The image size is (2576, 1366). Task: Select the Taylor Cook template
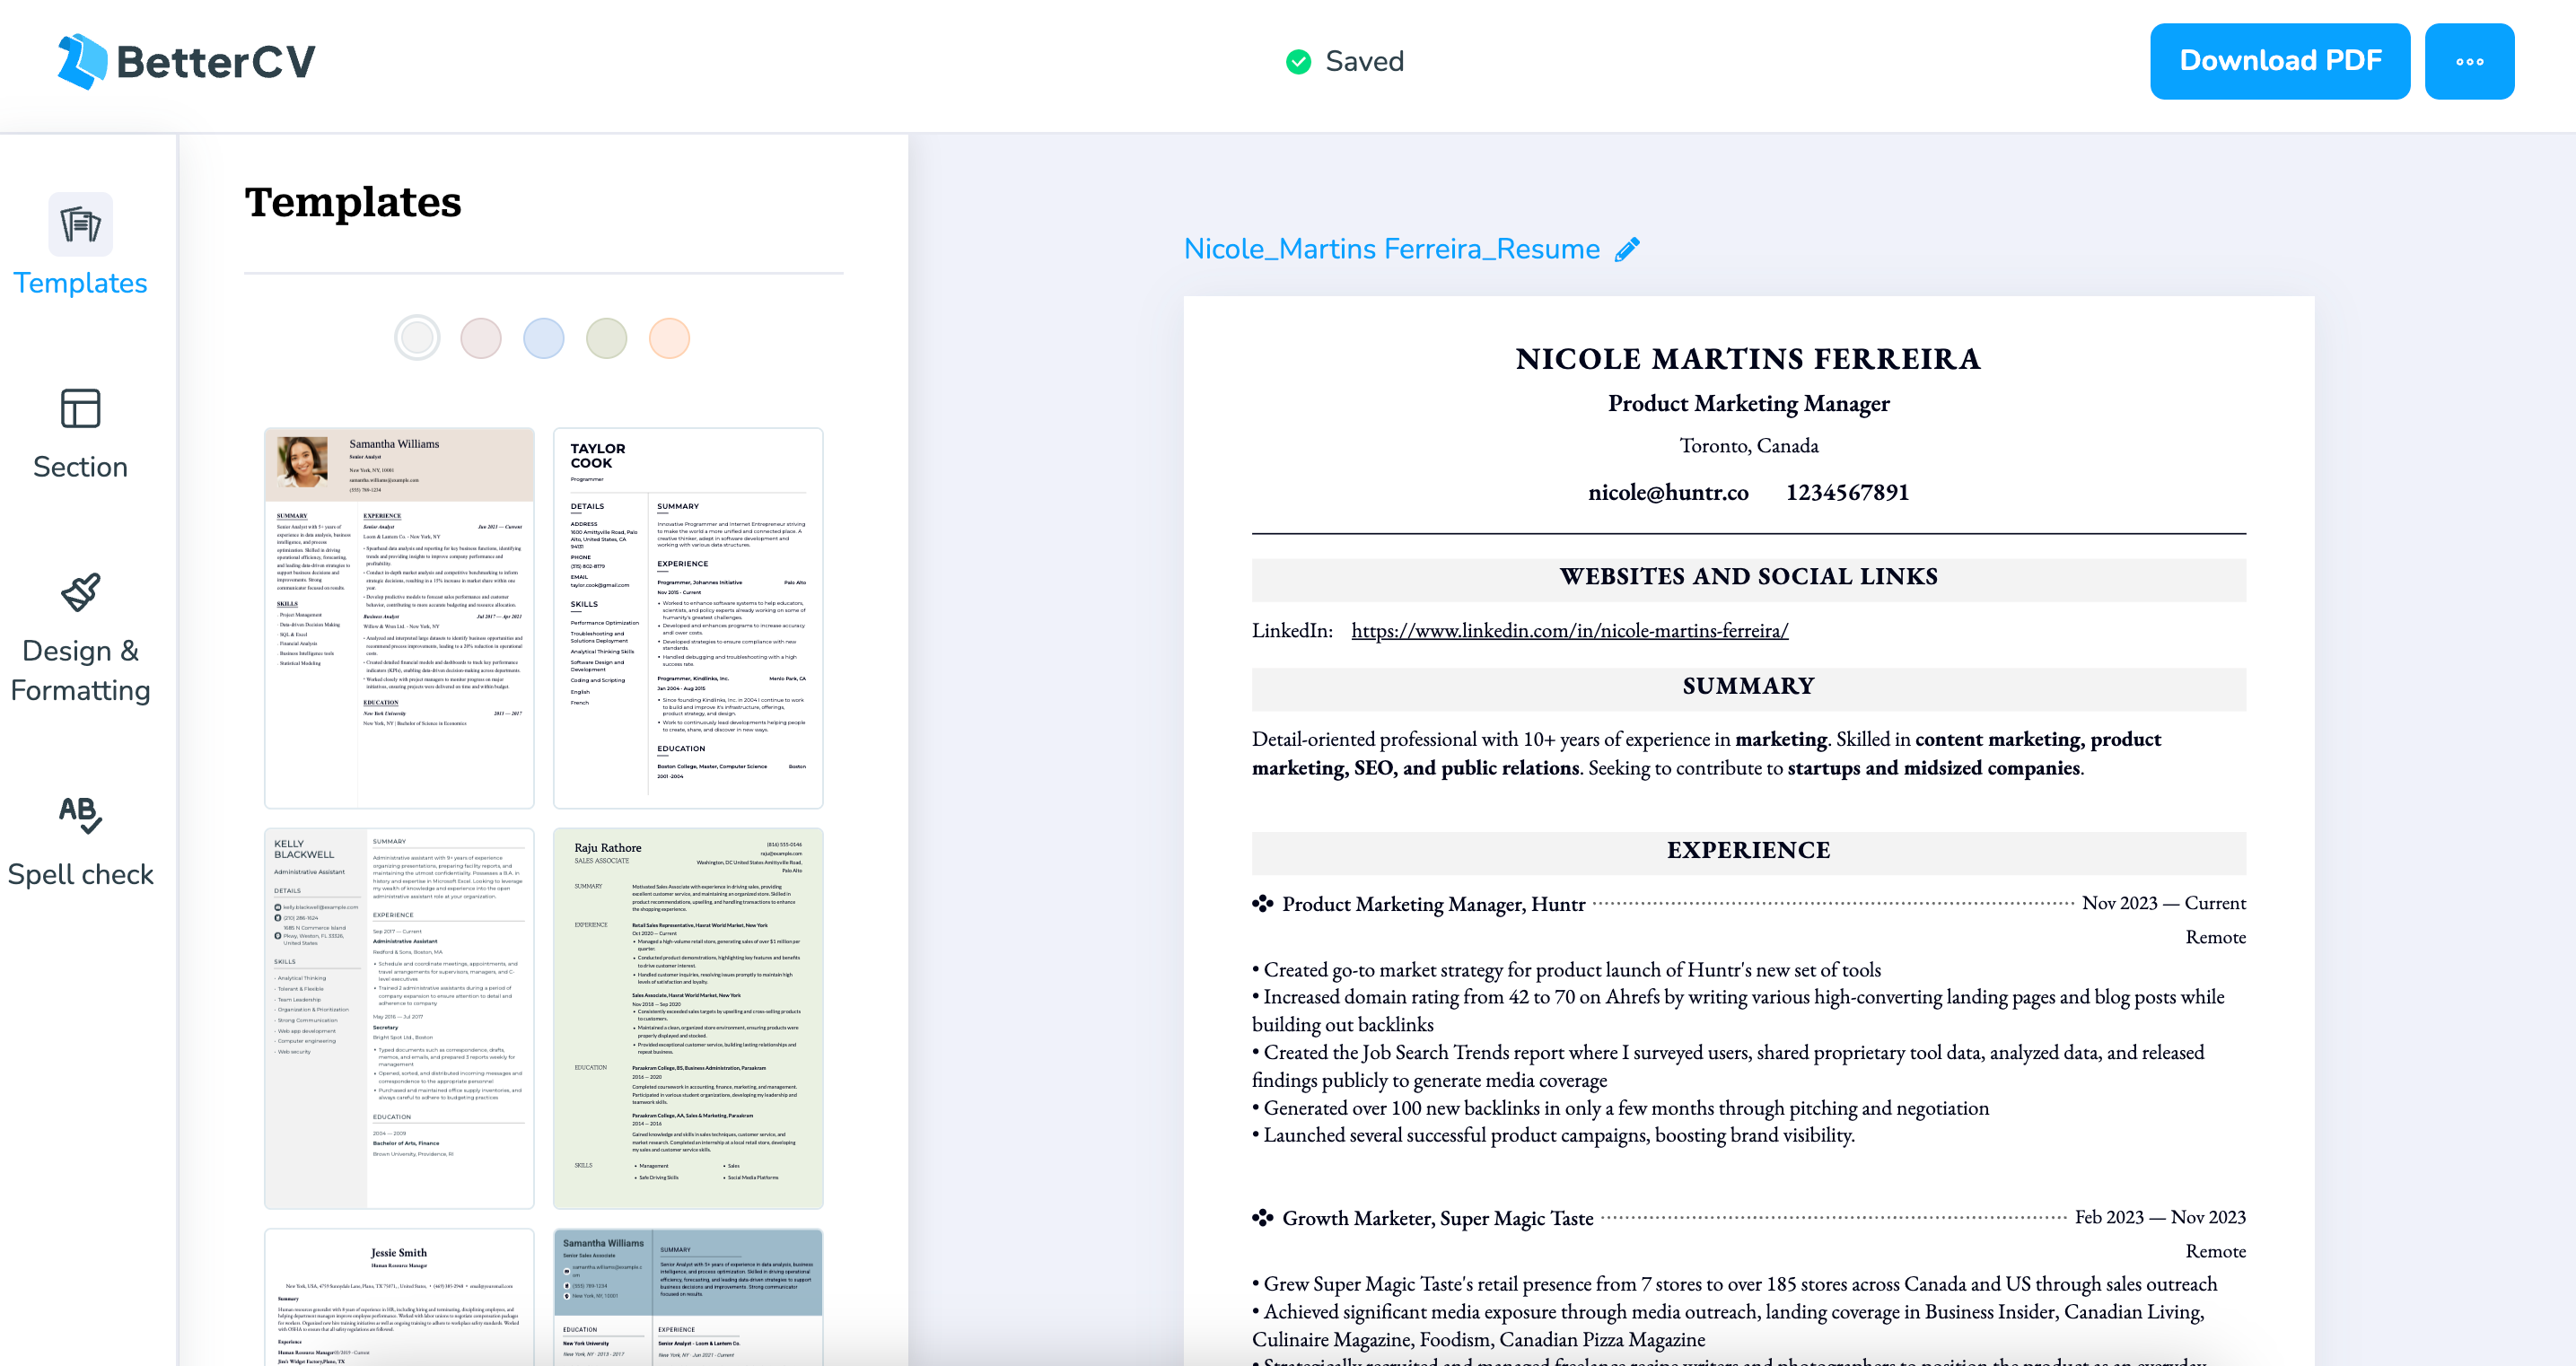(x=688, y=618)
